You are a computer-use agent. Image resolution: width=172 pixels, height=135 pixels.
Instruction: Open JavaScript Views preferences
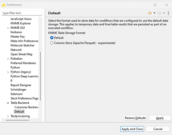[x=21, y=19]
